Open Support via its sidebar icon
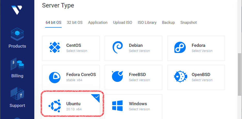The height and width of the screenshot is (119, 242). coord(17,94)
